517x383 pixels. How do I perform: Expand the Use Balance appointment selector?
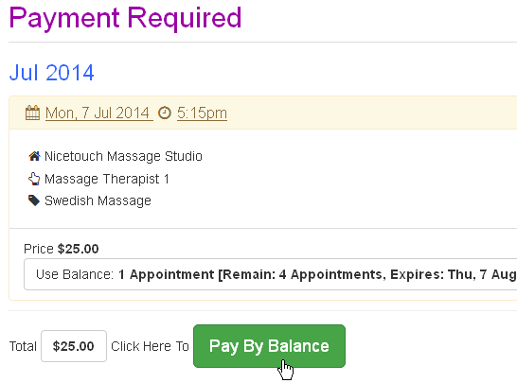(271, 274)
